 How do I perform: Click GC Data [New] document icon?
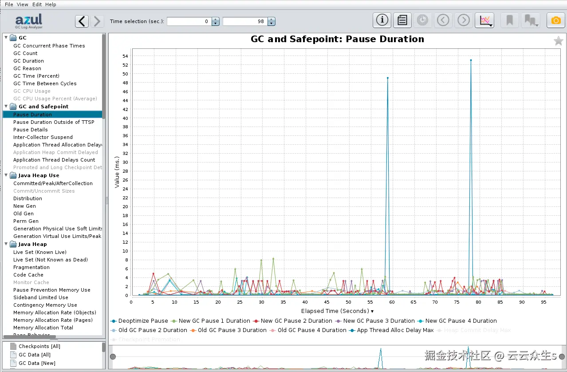point(13,363)
